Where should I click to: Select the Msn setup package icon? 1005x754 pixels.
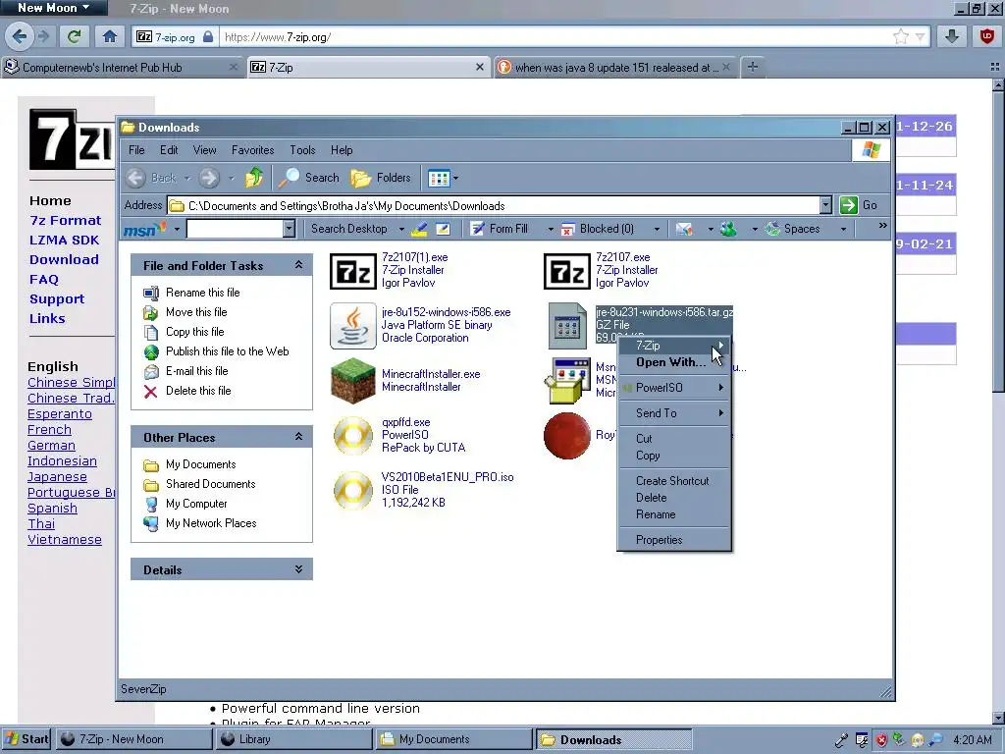(567, 381)
